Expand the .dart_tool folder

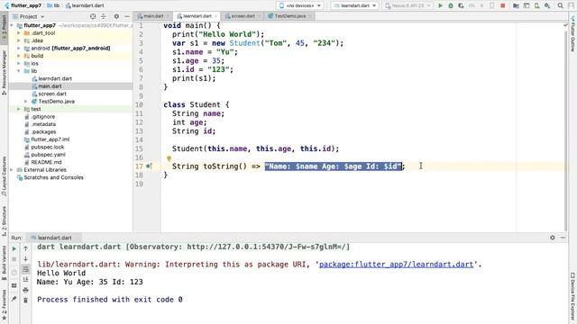(19, 32)
